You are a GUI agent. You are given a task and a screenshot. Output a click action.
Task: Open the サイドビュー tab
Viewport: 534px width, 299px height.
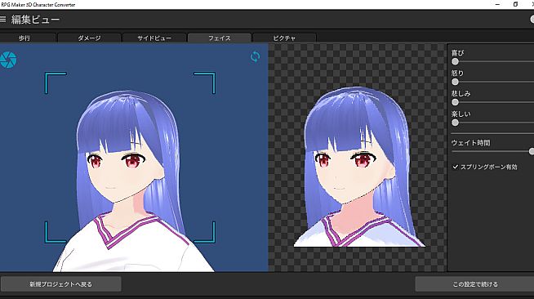[154, 38]
